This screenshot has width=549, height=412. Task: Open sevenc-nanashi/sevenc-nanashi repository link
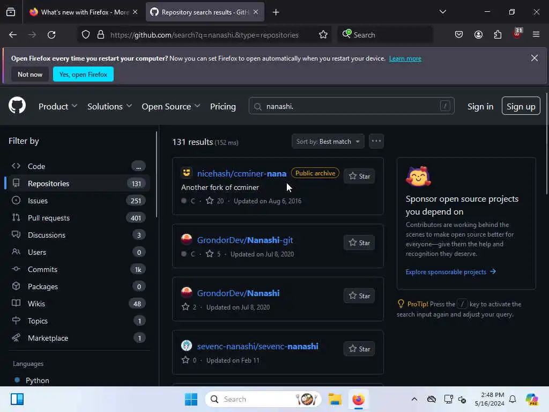[258, 346]
